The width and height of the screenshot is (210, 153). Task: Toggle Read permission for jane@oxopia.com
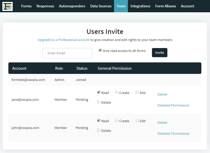pos(99,92)
